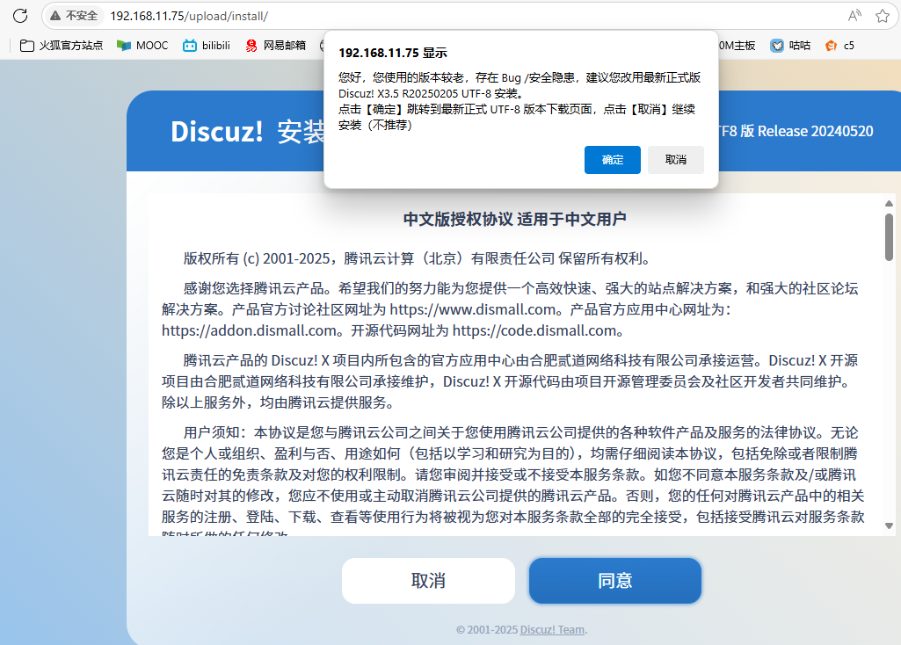901x645 pixels.
Task: Click the large 同意 agree button
Action: [x=614, y=581]
